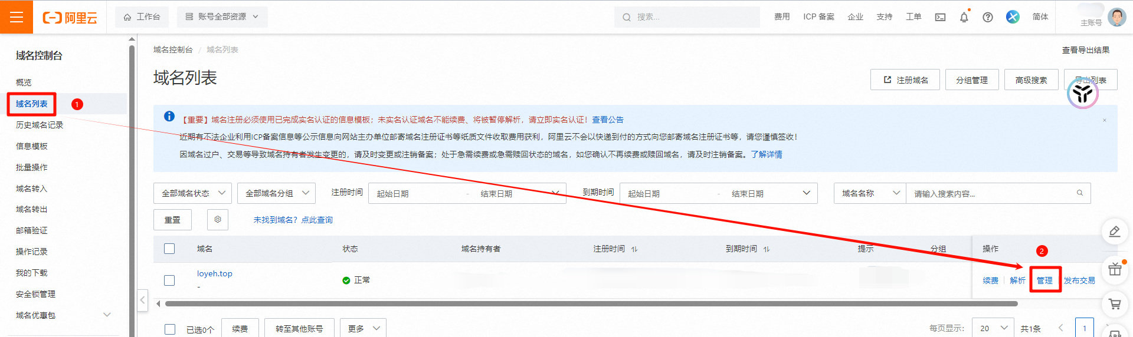Collapse the left sidebar arrow handle
Screen dimensions: 1133x337
(142, 300)
